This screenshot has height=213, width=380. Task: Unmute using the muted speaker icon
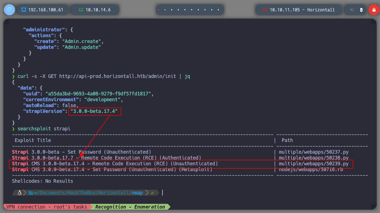[352, 10]
